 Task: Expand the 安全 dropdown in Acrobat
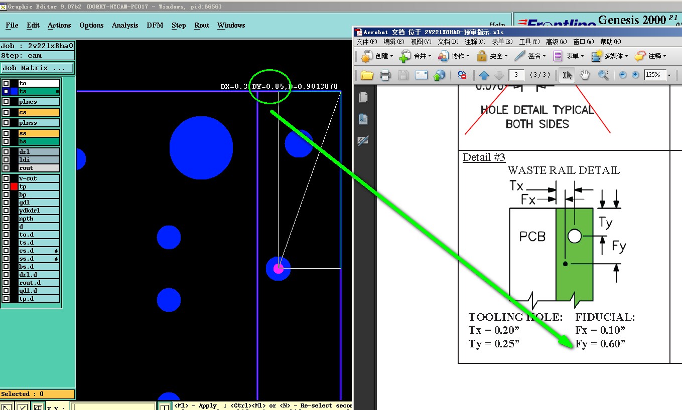506,56
